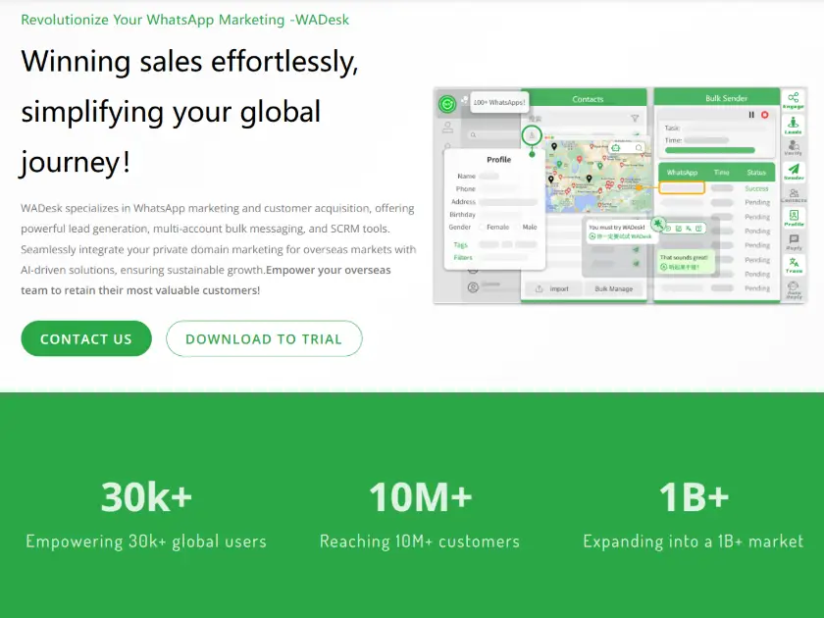Expand Filters in the Profile card
Viewport: 824px width, 618px height.
464,257
